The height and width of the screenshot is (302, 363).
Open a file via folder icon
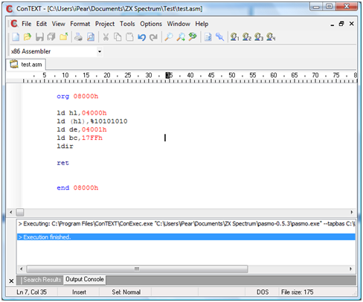click(28, 37)
